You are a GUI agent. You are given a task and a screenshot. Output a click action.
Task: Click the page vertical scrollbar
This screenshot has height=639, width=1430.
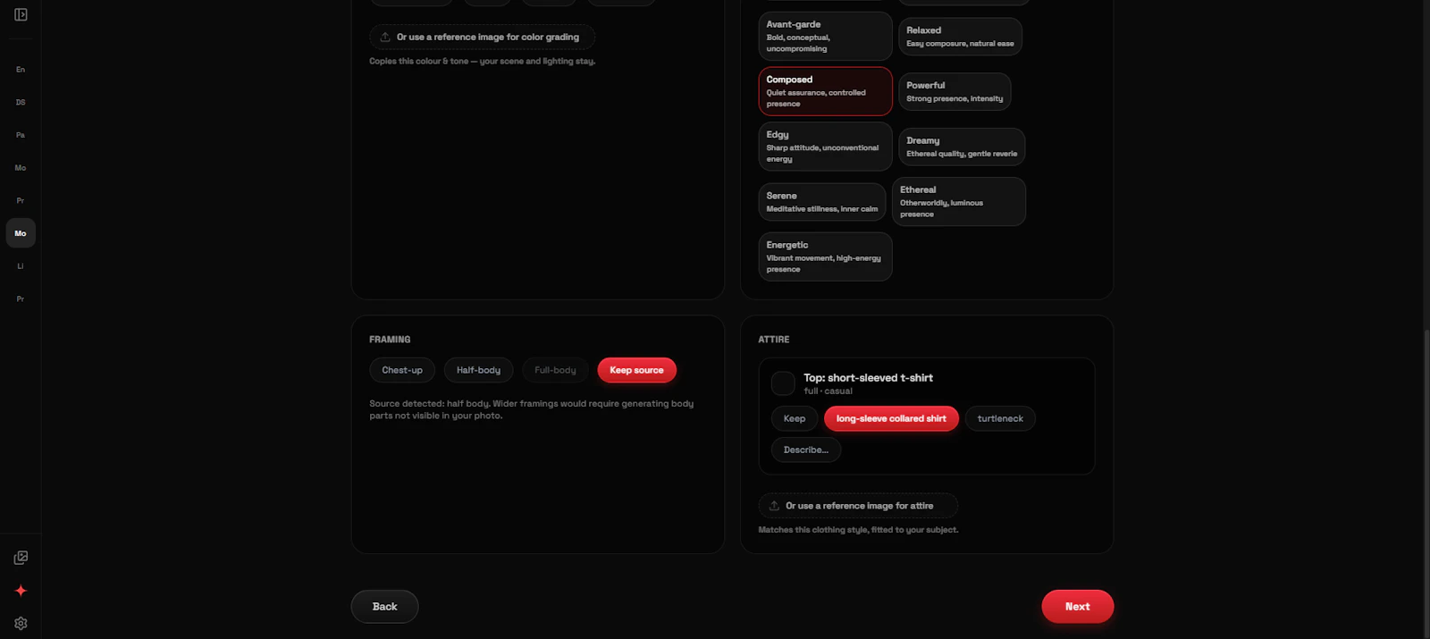[x=1426, y=483]
